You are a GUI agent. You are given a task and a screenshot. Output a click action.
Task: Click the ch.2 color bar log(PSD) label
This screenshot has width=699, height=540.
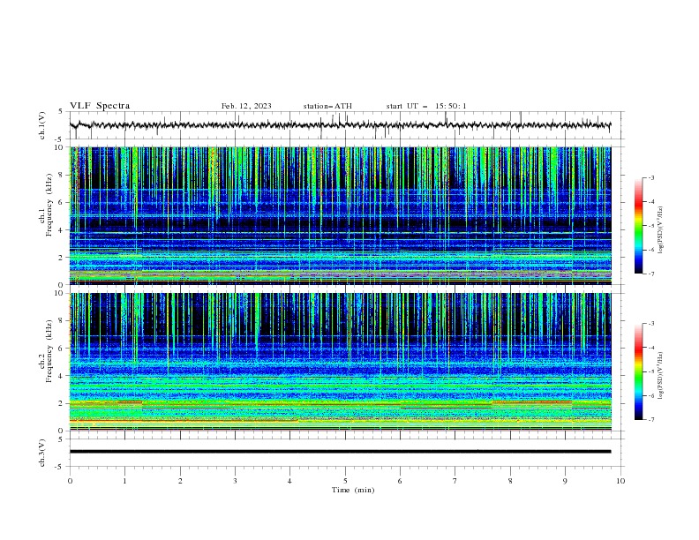click(660, 377)
